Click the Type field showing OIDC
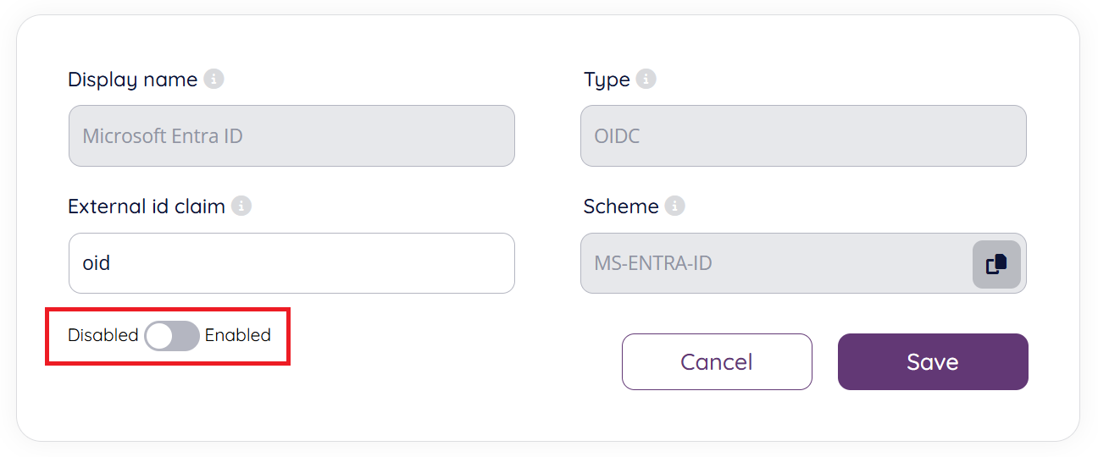 point(802,136)
